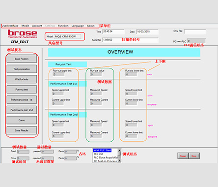
Task: Show the Curve view
Action: tap(22, 120)
